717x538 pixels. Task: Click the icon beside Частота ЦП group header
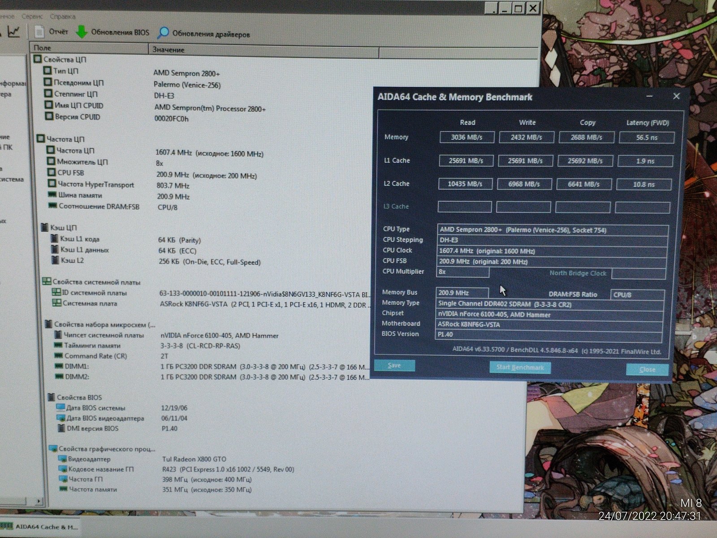point(41,139)
